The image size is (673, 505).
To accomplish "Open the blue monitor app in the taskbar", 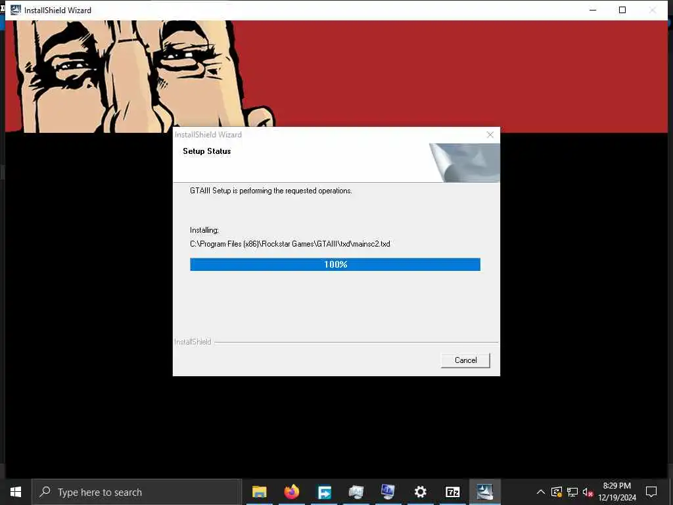I will [388, 492].
